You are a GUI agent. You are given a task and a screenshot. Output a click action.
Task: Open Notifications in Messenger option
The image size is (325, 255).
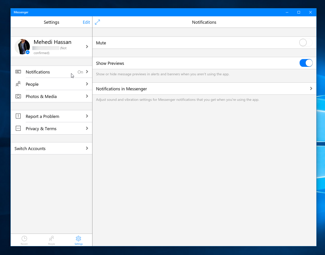204,89
